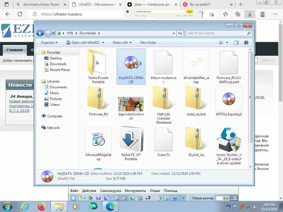
Task: Open the Windows Start button
Action: [7, 206]
